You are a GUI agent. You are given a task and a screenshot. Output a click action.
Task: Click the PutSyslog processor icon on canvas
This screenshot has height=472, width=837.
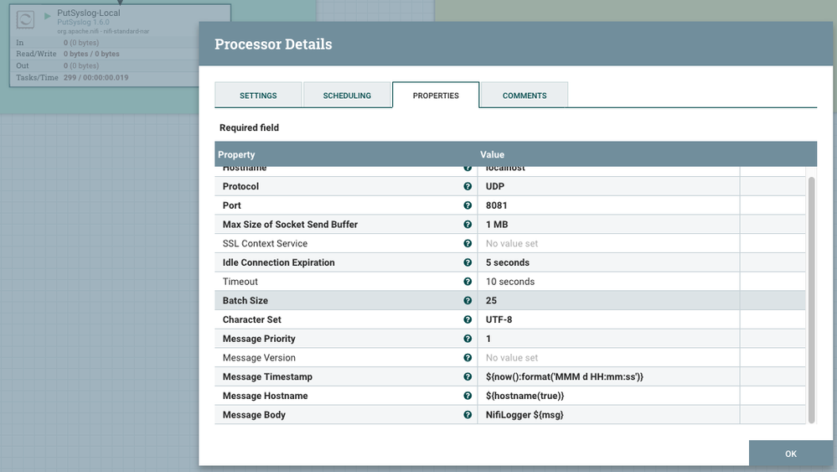(x=26, y=18)
